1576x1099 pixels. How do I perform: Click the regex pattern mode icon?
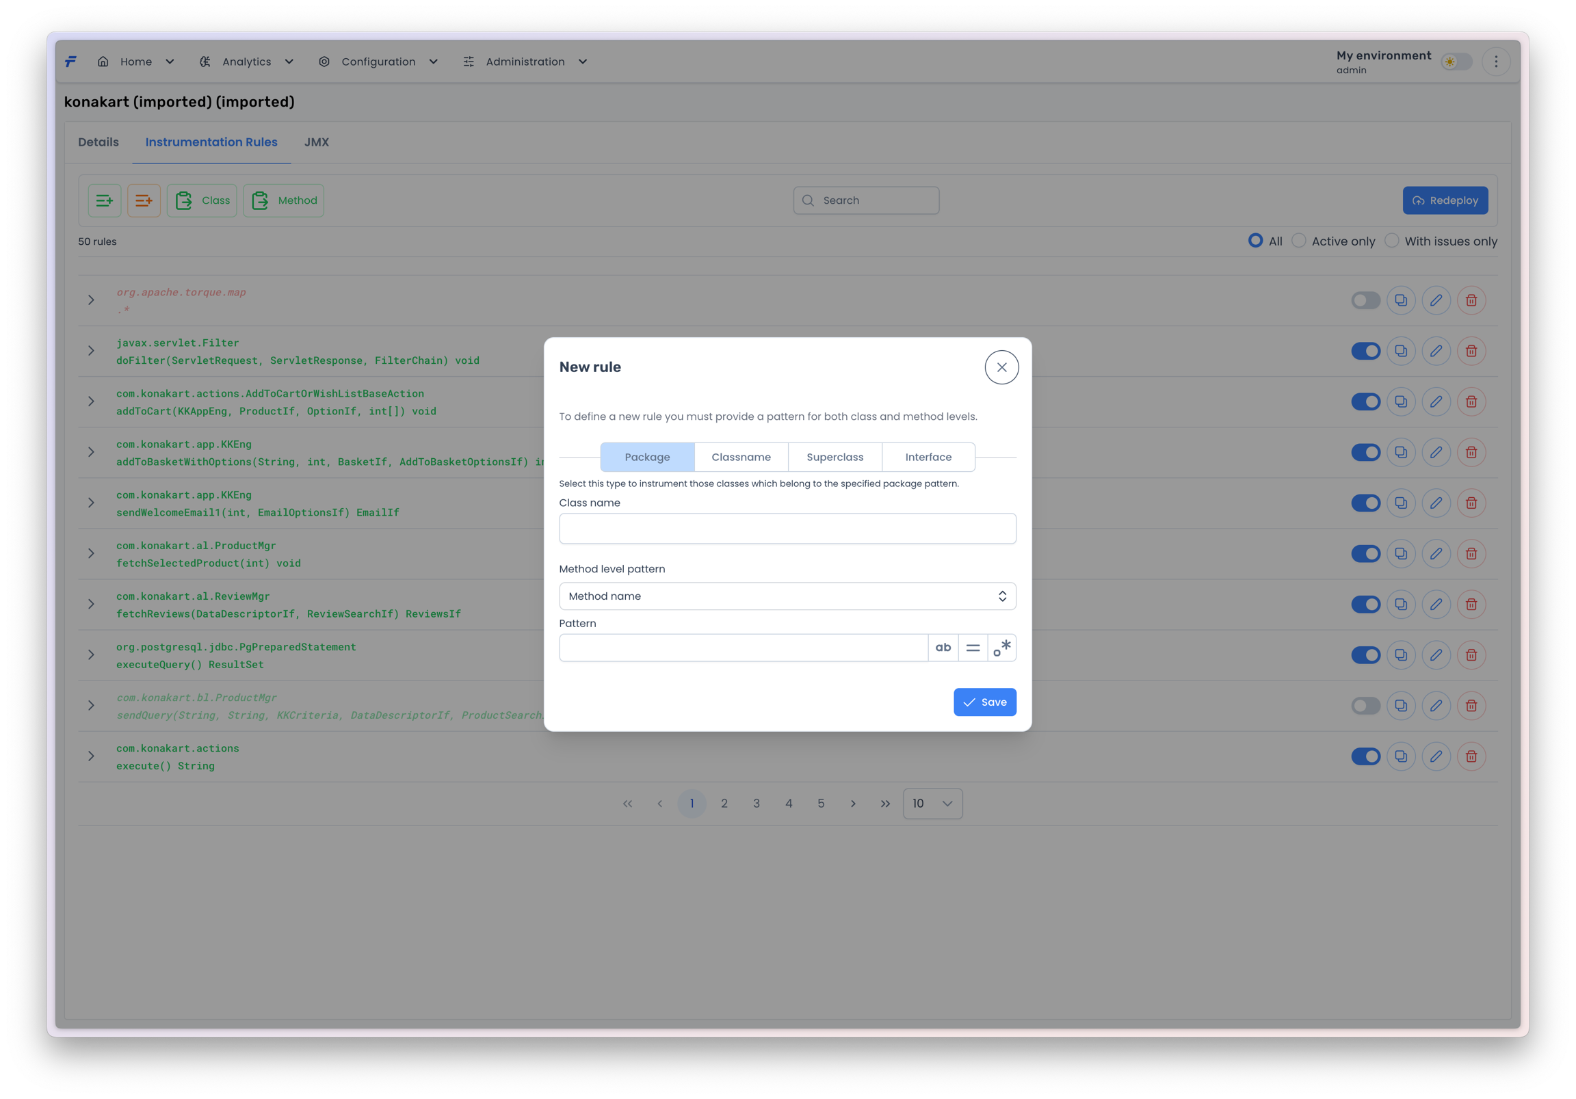(x=1001, y=648)
